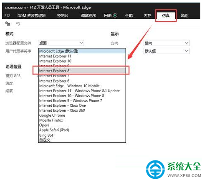This screenshot has height=180, width=202.
Task: Switch to the 网络 tab
Action: (x=108, y=15)
